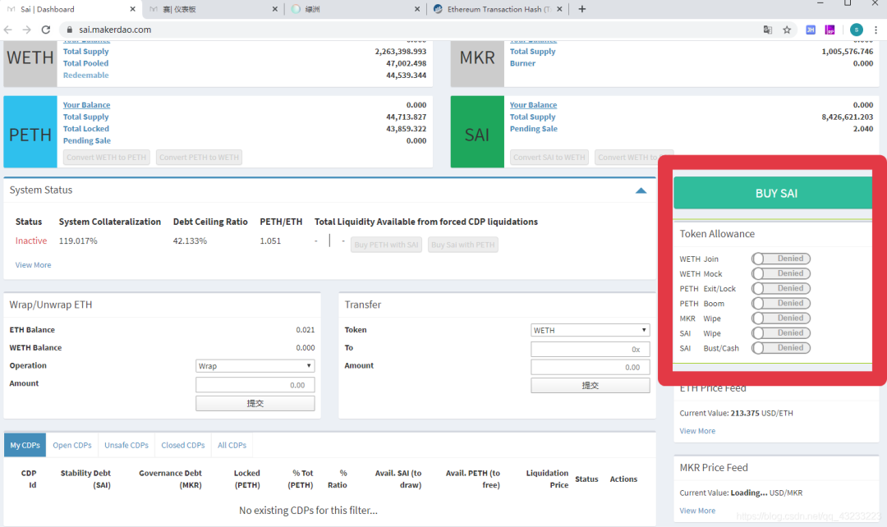
Task: Bookmark the page with the star icon
Action: [x=787, y=30]
